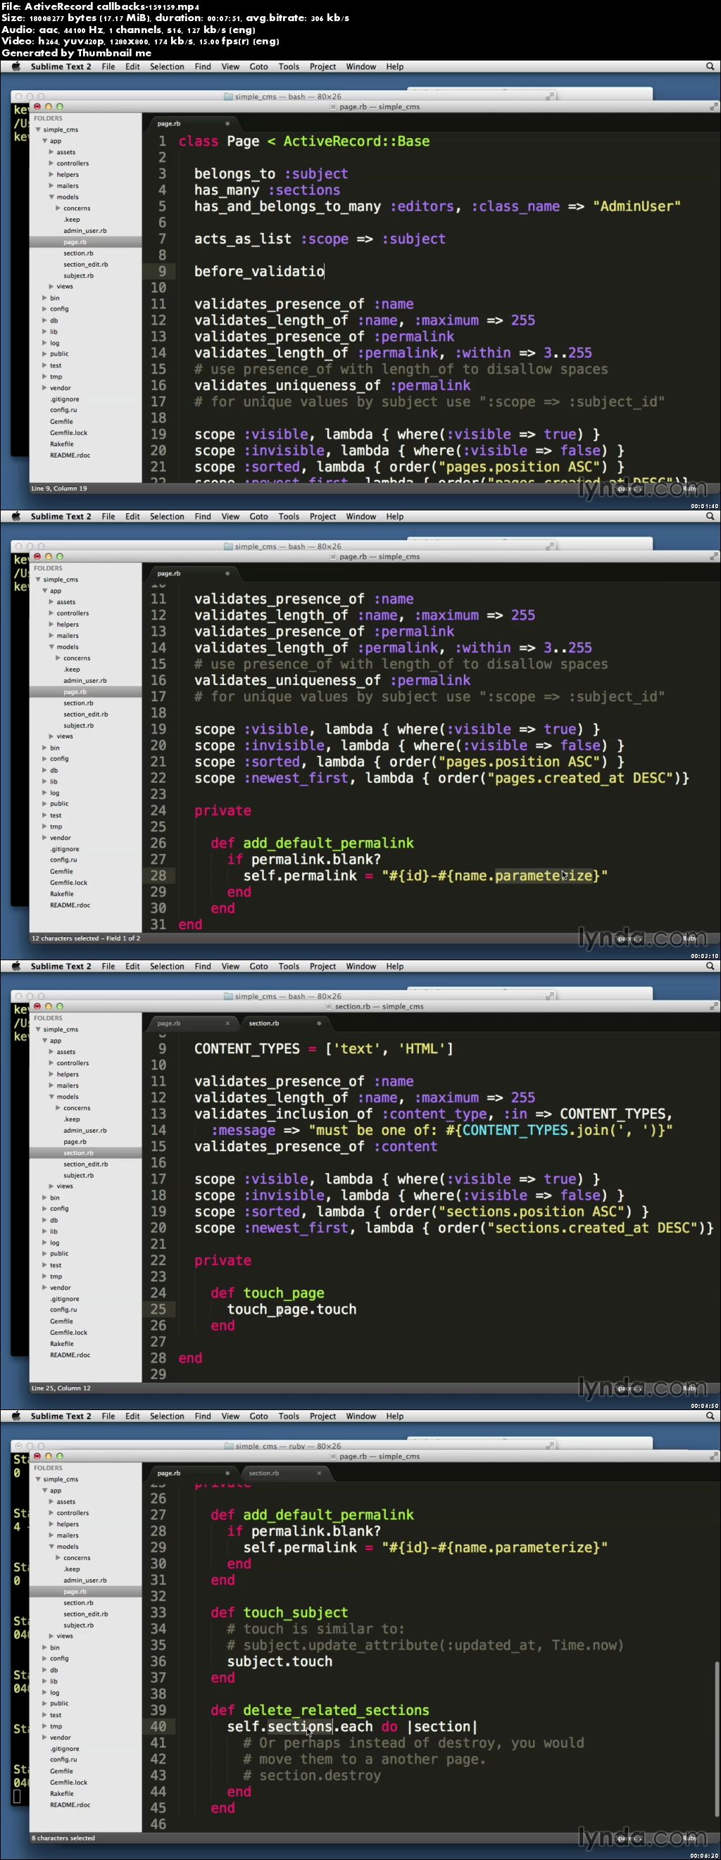This screenshot has width=721, height=1860.
Task: Open Sublime Text 2 menu in the 00:04:50 frame
Action: click(x=61, y=966)
